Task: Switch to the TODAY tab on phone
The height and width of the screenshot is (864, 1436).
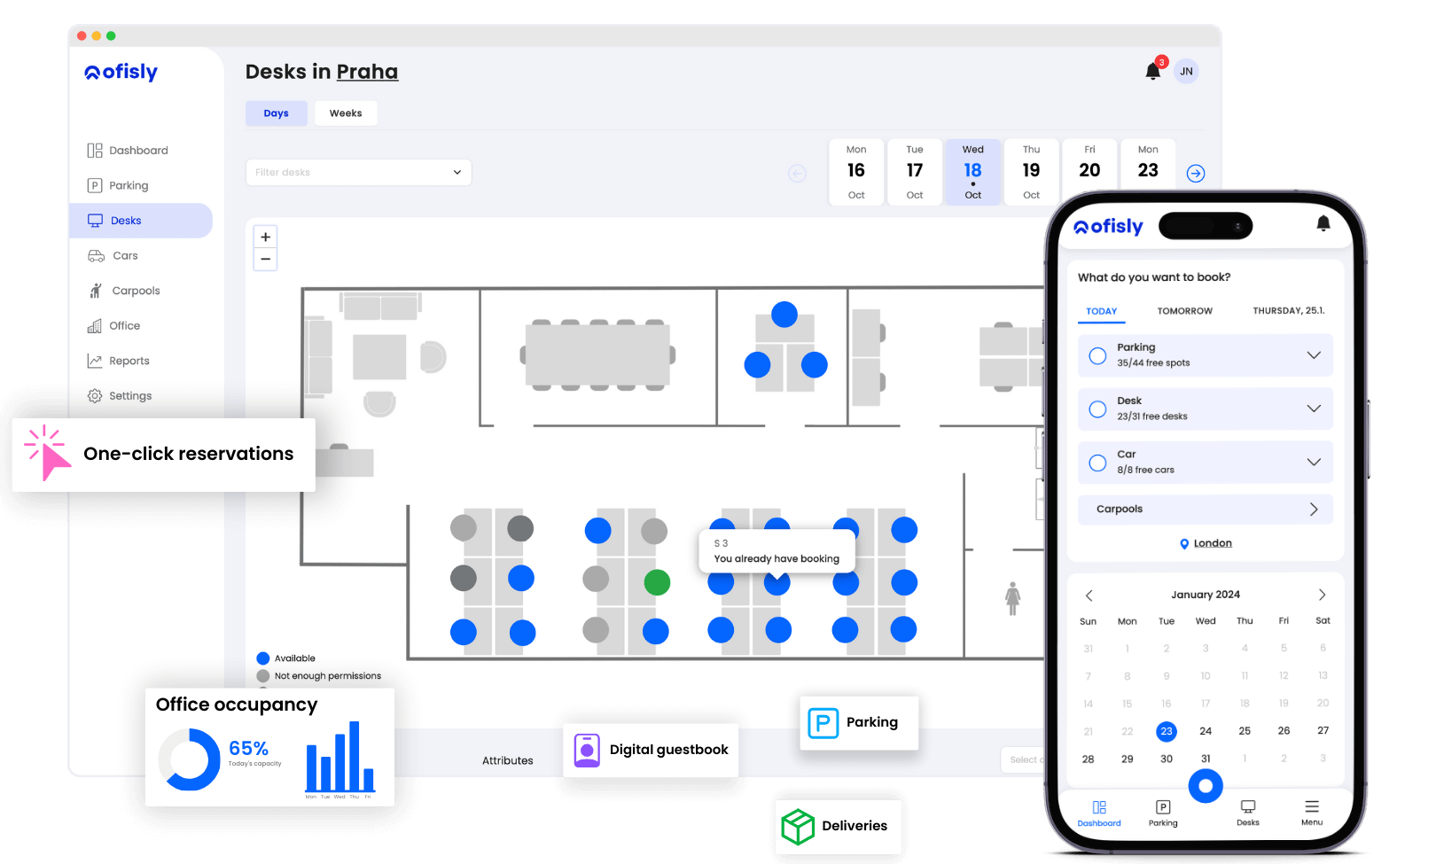Action: click(1102, 311)
